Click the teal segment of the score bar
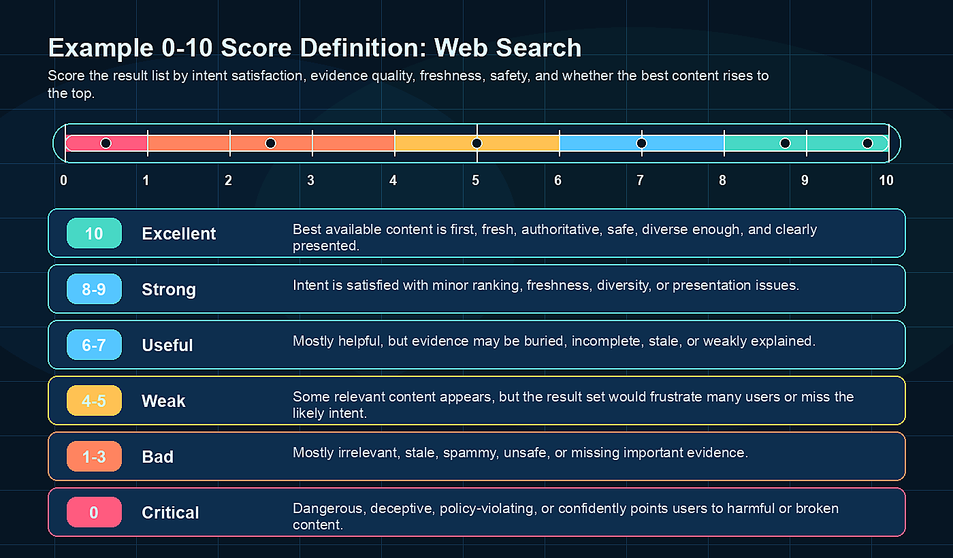 pos(807,143)
